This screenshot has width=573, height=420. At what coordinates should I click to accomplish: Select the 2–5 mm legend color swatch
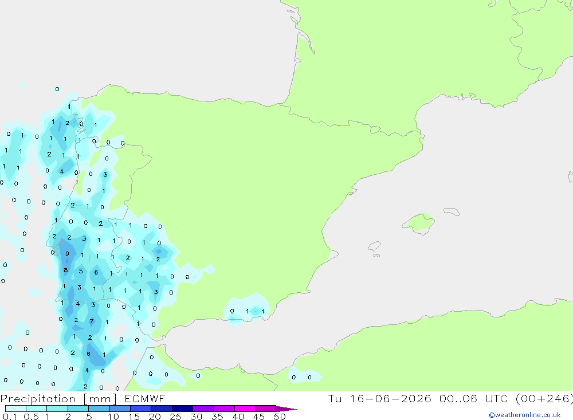point(78,409)
